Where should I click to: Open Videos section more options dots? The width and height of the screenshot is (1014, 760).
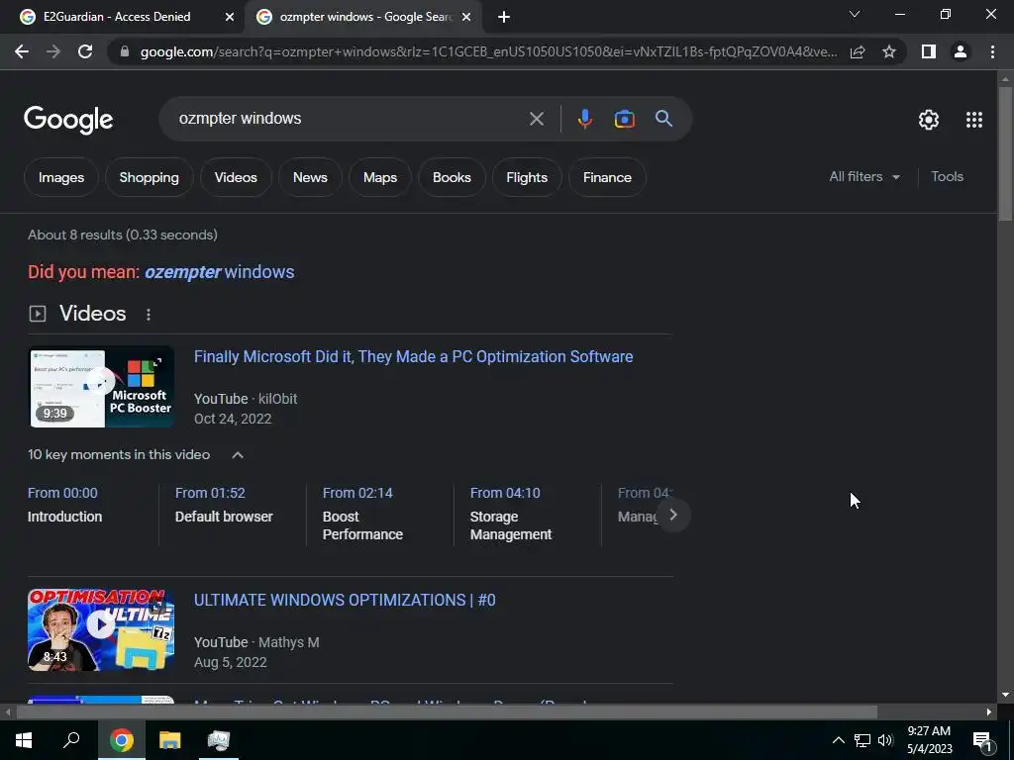(x=149, y=314)
